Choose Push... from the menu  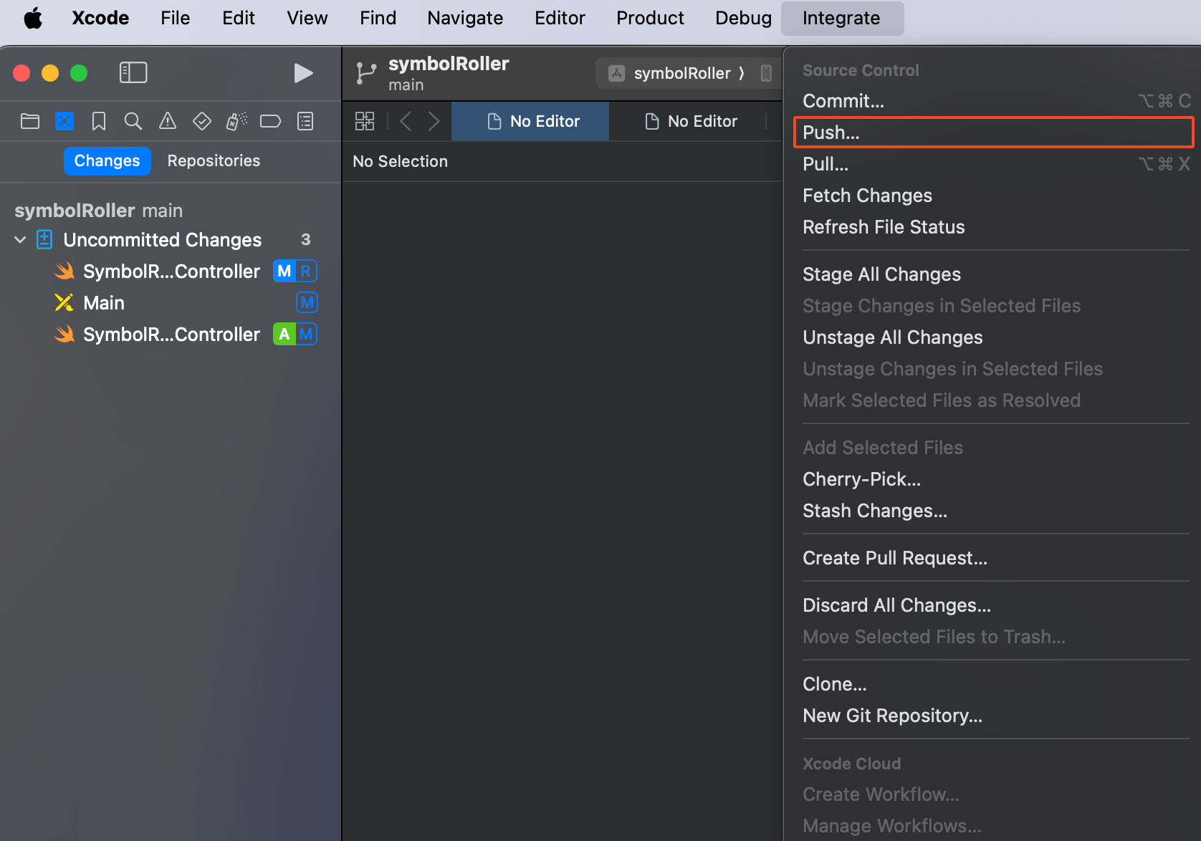(x=992, y=133)
